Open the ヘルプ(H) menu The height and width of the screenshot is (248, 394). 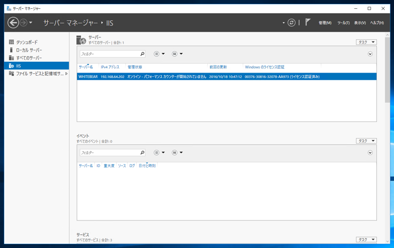[x=377, y=23]
